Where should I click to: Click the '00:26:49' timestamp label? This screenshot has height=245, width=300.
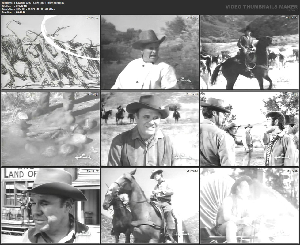pos(292,94)
